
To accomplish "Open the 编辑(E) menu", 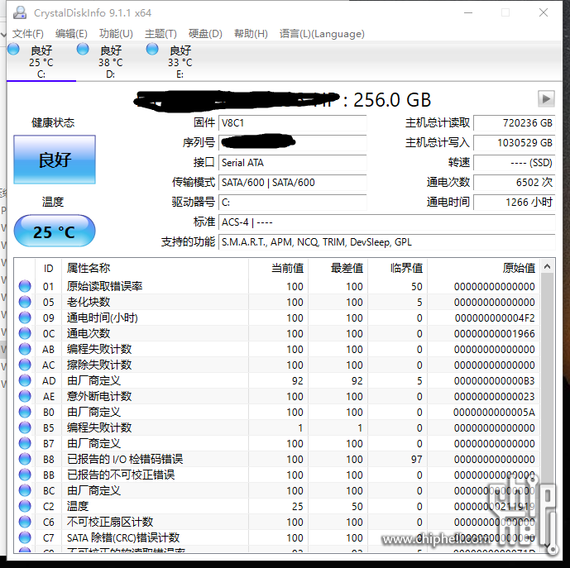I will [71, 34].
